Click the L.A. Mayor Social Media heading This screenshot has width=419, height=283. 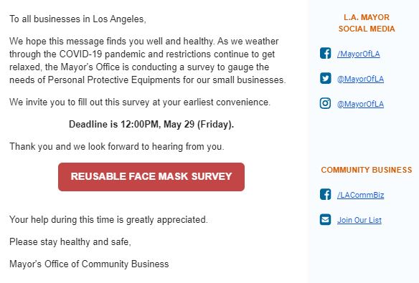tap(367, 23)
